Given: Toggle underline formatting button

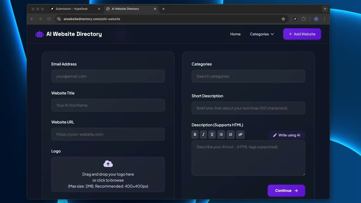Looking at the screenshot, I should 212,134.
